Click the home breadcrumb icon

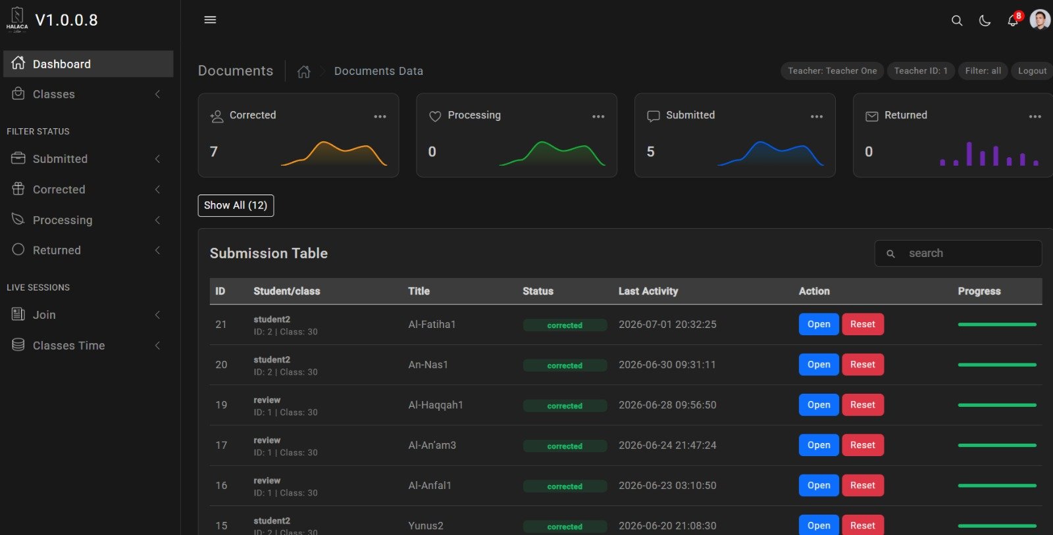[x=303, y=72]
